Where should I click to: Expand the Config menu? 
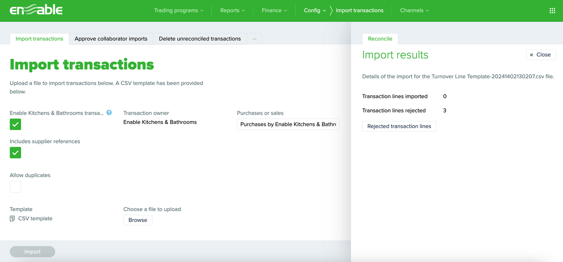(315, 10)
